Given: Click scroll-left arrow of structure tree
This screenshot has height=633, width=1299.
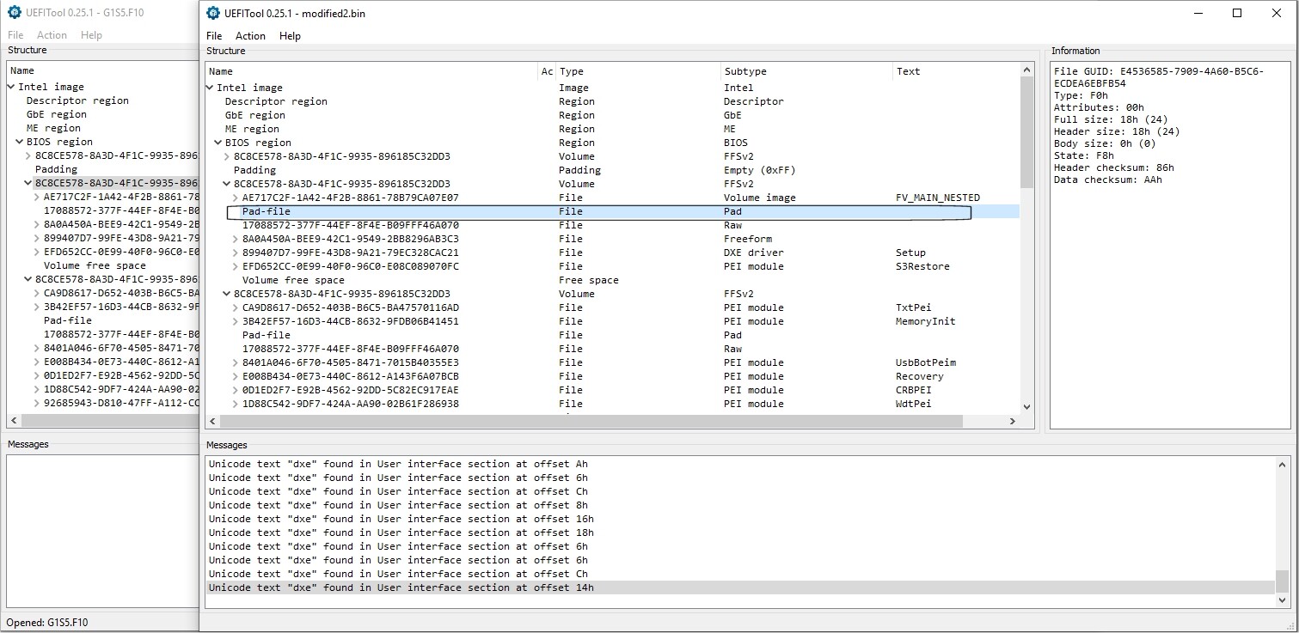Looking at the screenshot, I should [212, 422].
